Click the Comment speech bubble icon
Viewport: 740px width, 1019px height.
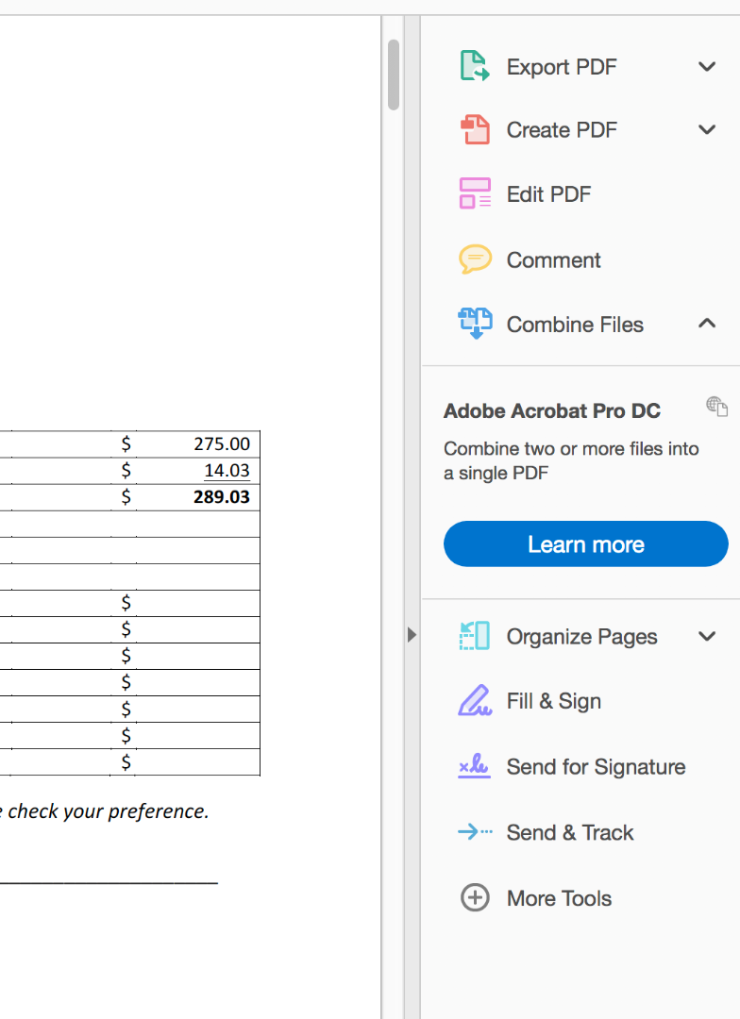(475, 259)
